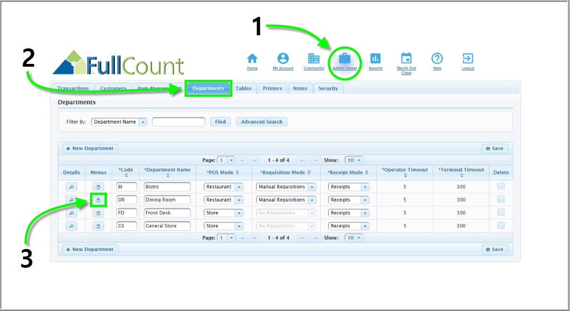Click top New Department button
Image resolution: width=570 pixels, height=311 pixels.
tap(90, 148)
